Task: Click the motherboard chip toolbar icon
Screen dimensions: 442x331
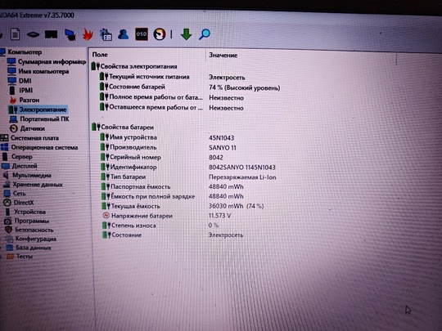Action: (33, 34)
